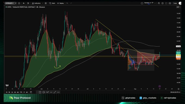Click the ref=tptrades referral label
The image size is (185, 104).
click(170, 98)
